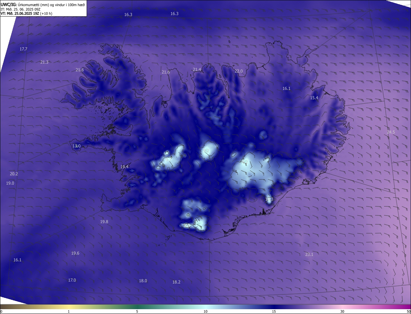Click the color scale tick labeled 50

click(x=408, y=311)
